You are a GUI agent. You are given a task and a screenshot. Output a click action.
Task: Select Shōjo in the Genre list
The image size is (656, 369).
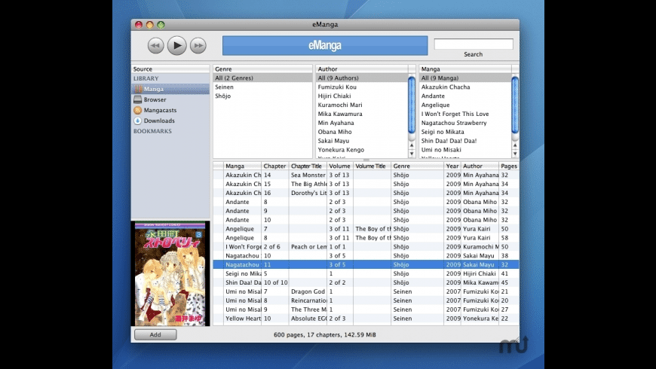pos(223,96)
